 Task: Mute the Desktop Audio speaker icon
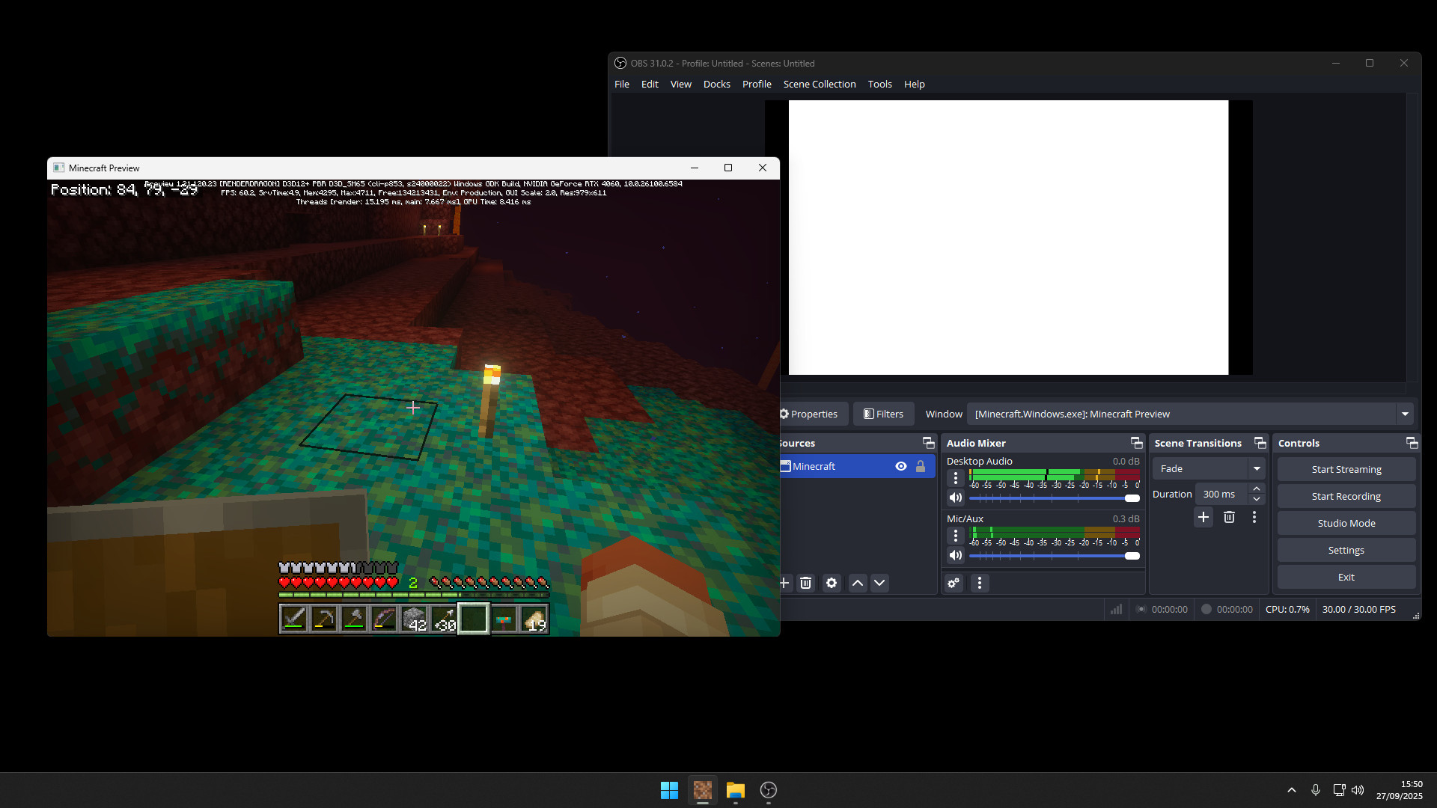956,498
